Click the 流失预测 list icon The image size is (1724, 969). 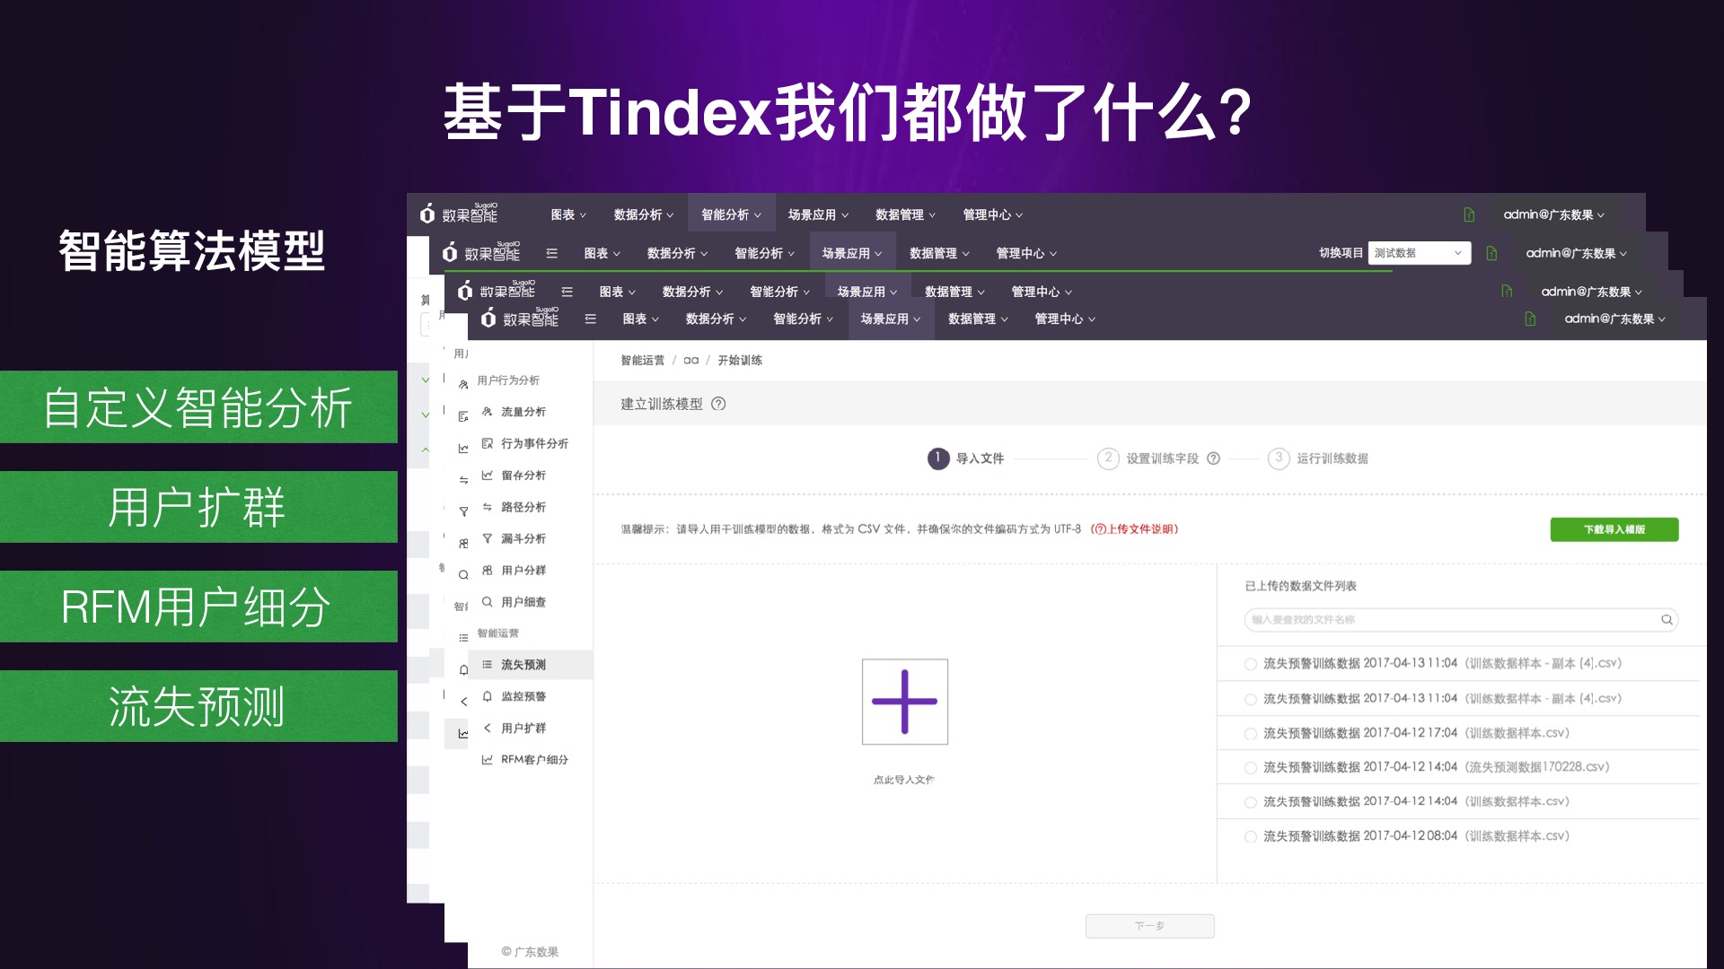tap(487, 665)
